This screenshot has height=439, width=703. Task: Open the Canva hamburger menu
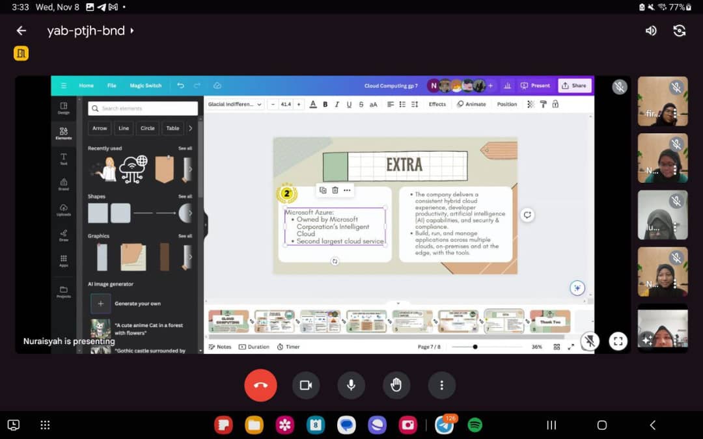(x=64, y=86)
